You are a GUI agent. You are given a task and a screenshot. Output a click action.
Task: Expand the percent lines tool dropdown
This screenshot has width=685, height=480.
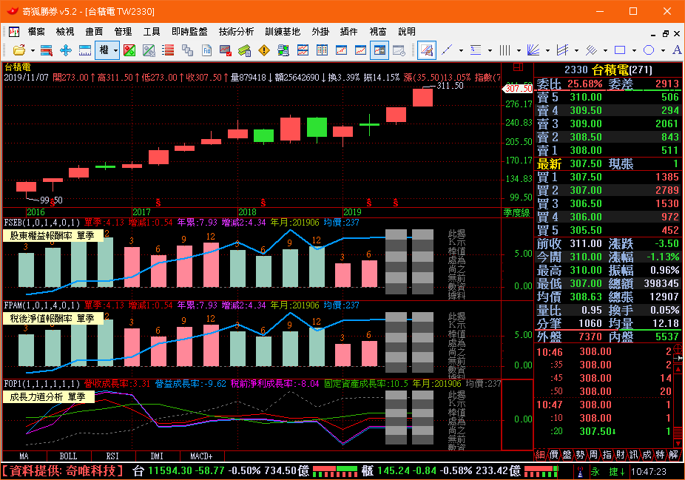point(490,51)
